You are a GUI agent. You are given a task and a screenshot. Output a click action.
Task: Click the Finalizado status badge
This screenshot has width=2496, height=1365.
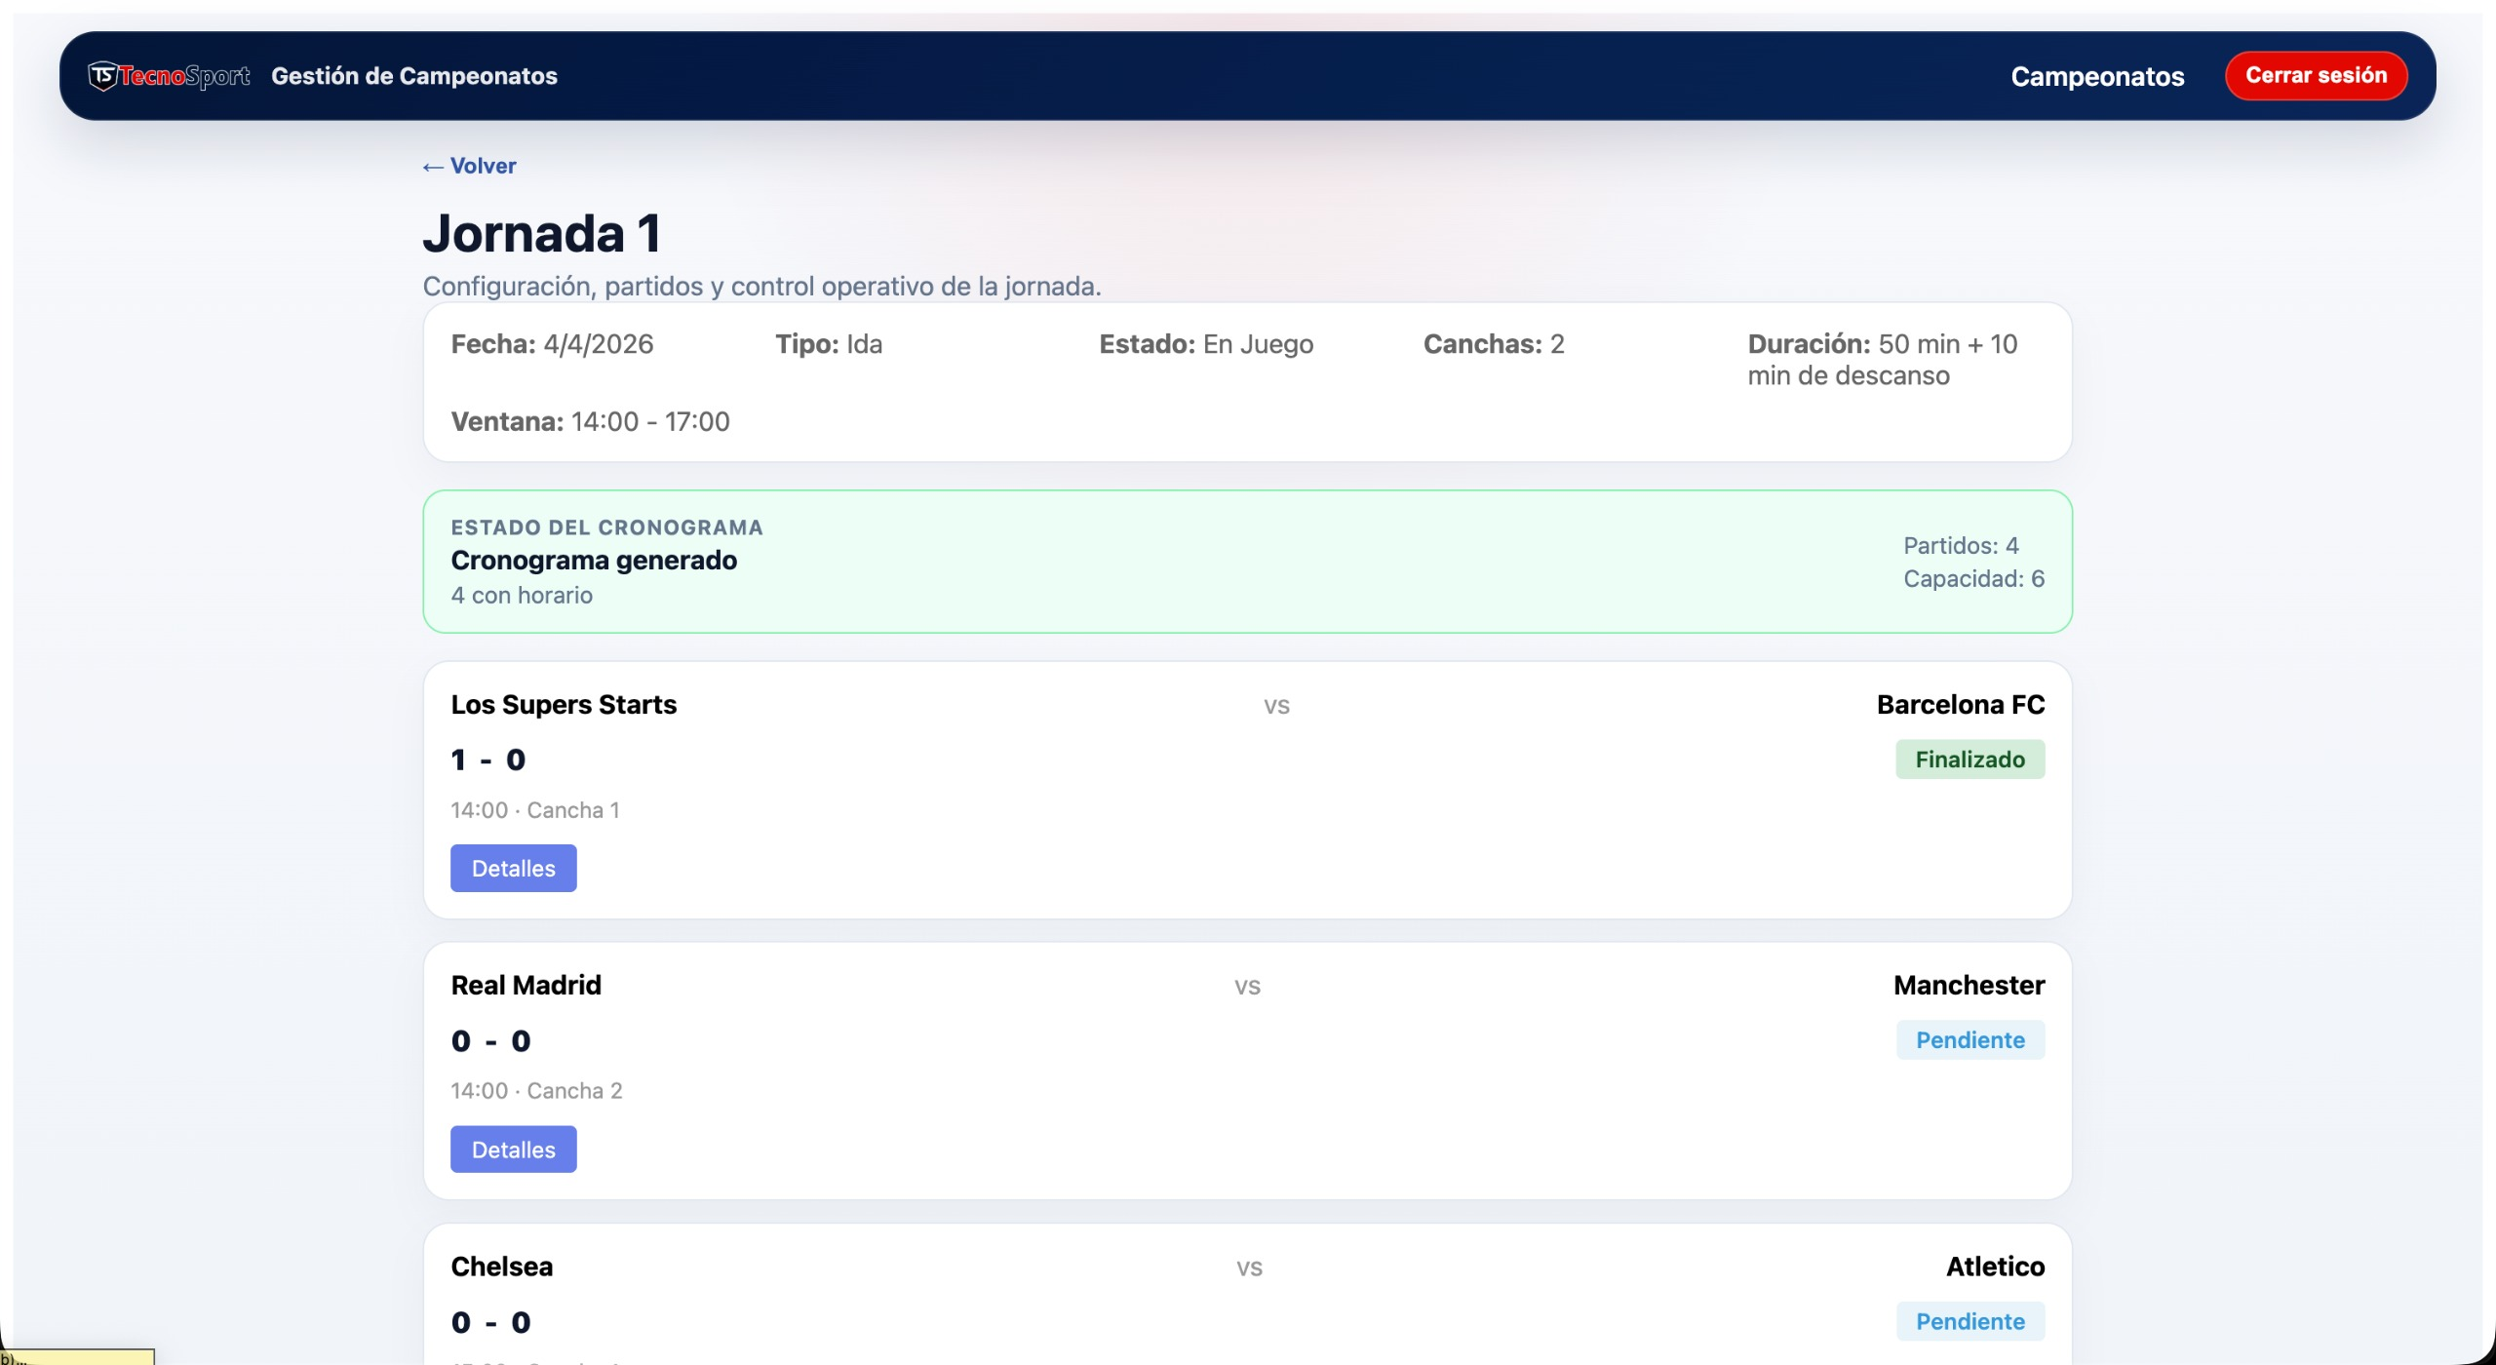pyautogui.click(x=1969, y=760)
